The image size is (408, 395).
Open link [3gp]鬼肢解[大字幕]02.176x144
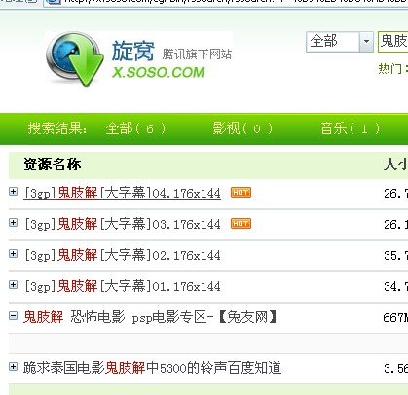[x=123, y=255]
